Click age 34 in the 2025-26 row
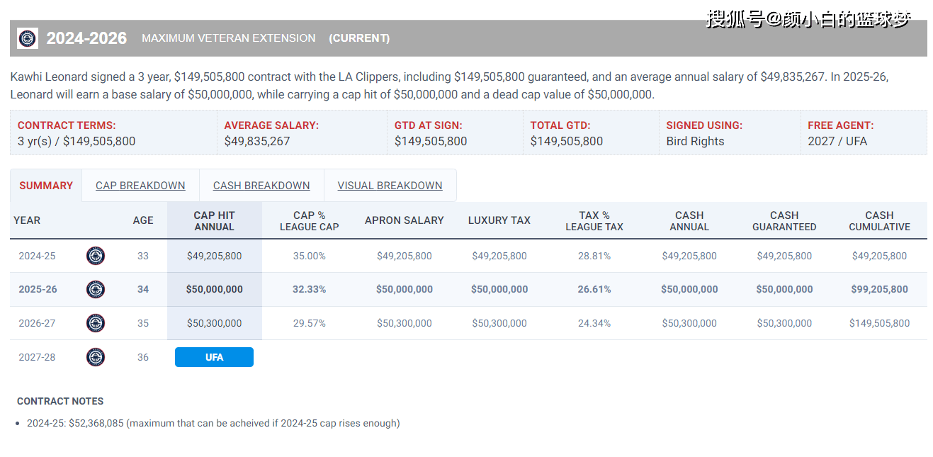This screenshot has height=457, width=933. point(143,289)
